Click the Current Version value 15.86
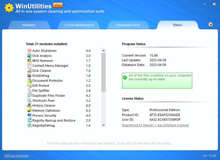This screenshot has width=220, height=160. [154, 55]
